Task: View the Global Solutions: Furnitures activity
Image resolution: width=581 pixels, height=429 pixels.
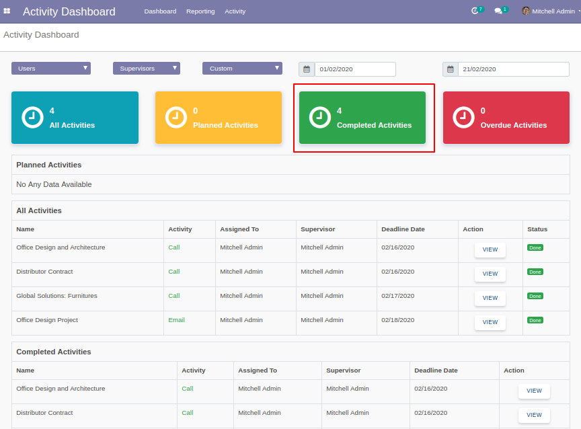Action: pos(490,298)
